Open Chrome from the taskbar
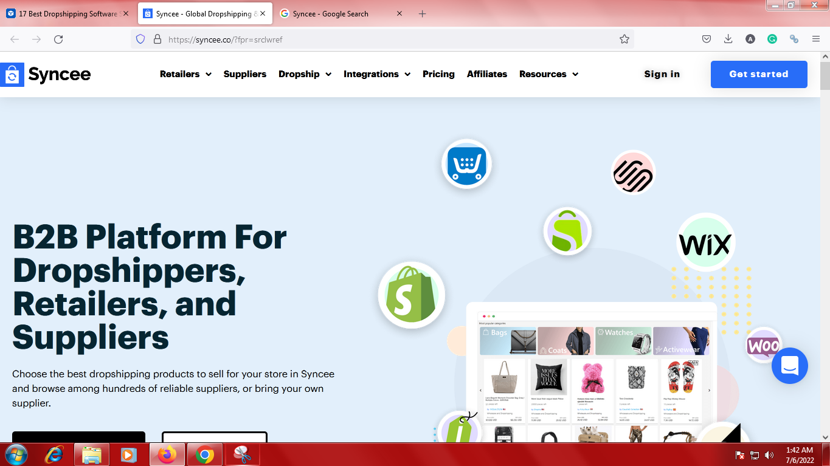Viewport: 830px width, 466px height. 205,454
